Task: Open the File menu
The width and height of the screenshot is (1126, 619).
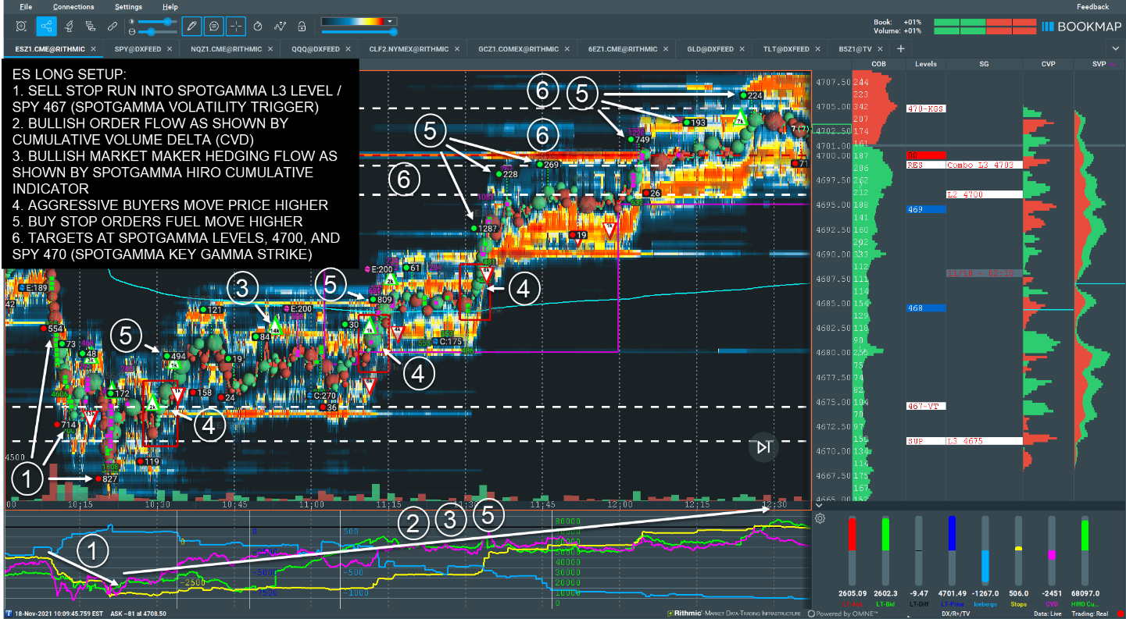Action: coord(26,7)
